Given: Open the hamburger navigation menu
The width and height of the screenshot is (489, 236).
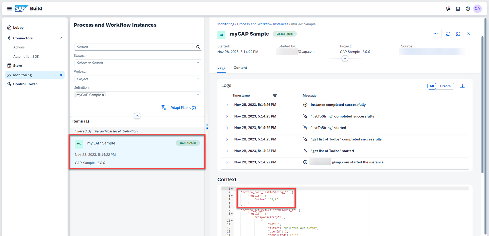Looking at the screenshot, I should coord(9,8).
